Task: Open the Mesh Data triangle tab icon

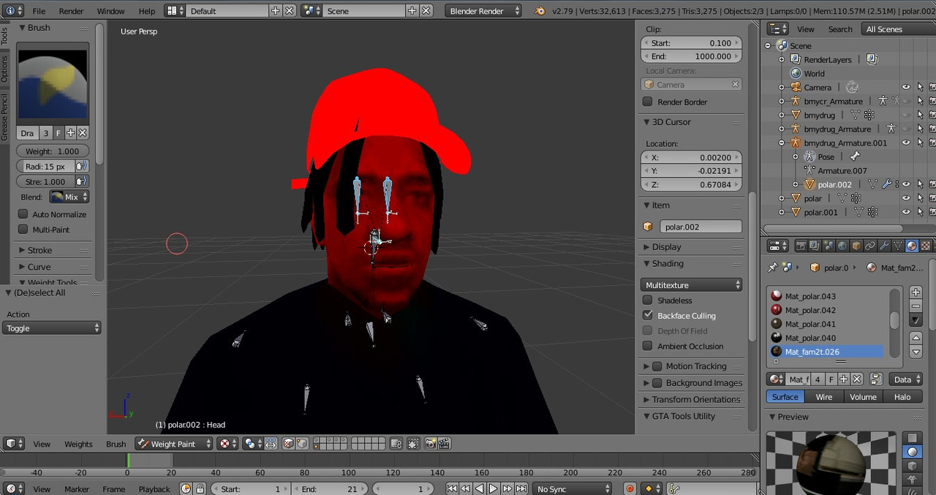Action: pos(897,246)
